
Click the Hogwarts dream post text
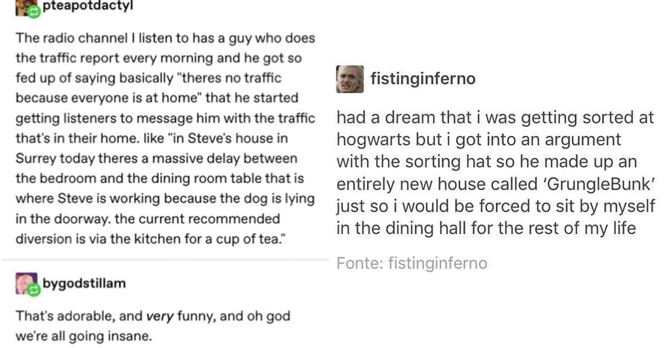click(x=496, y=173)
